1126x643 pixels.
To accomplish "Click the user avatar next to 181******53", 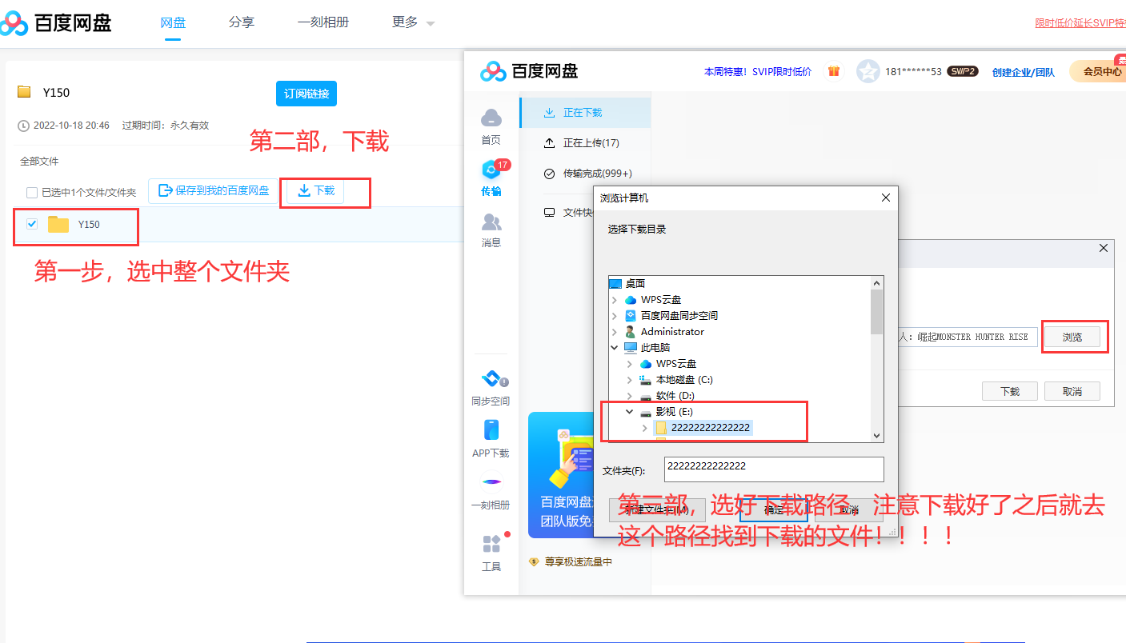I will (x=868, y=71).
